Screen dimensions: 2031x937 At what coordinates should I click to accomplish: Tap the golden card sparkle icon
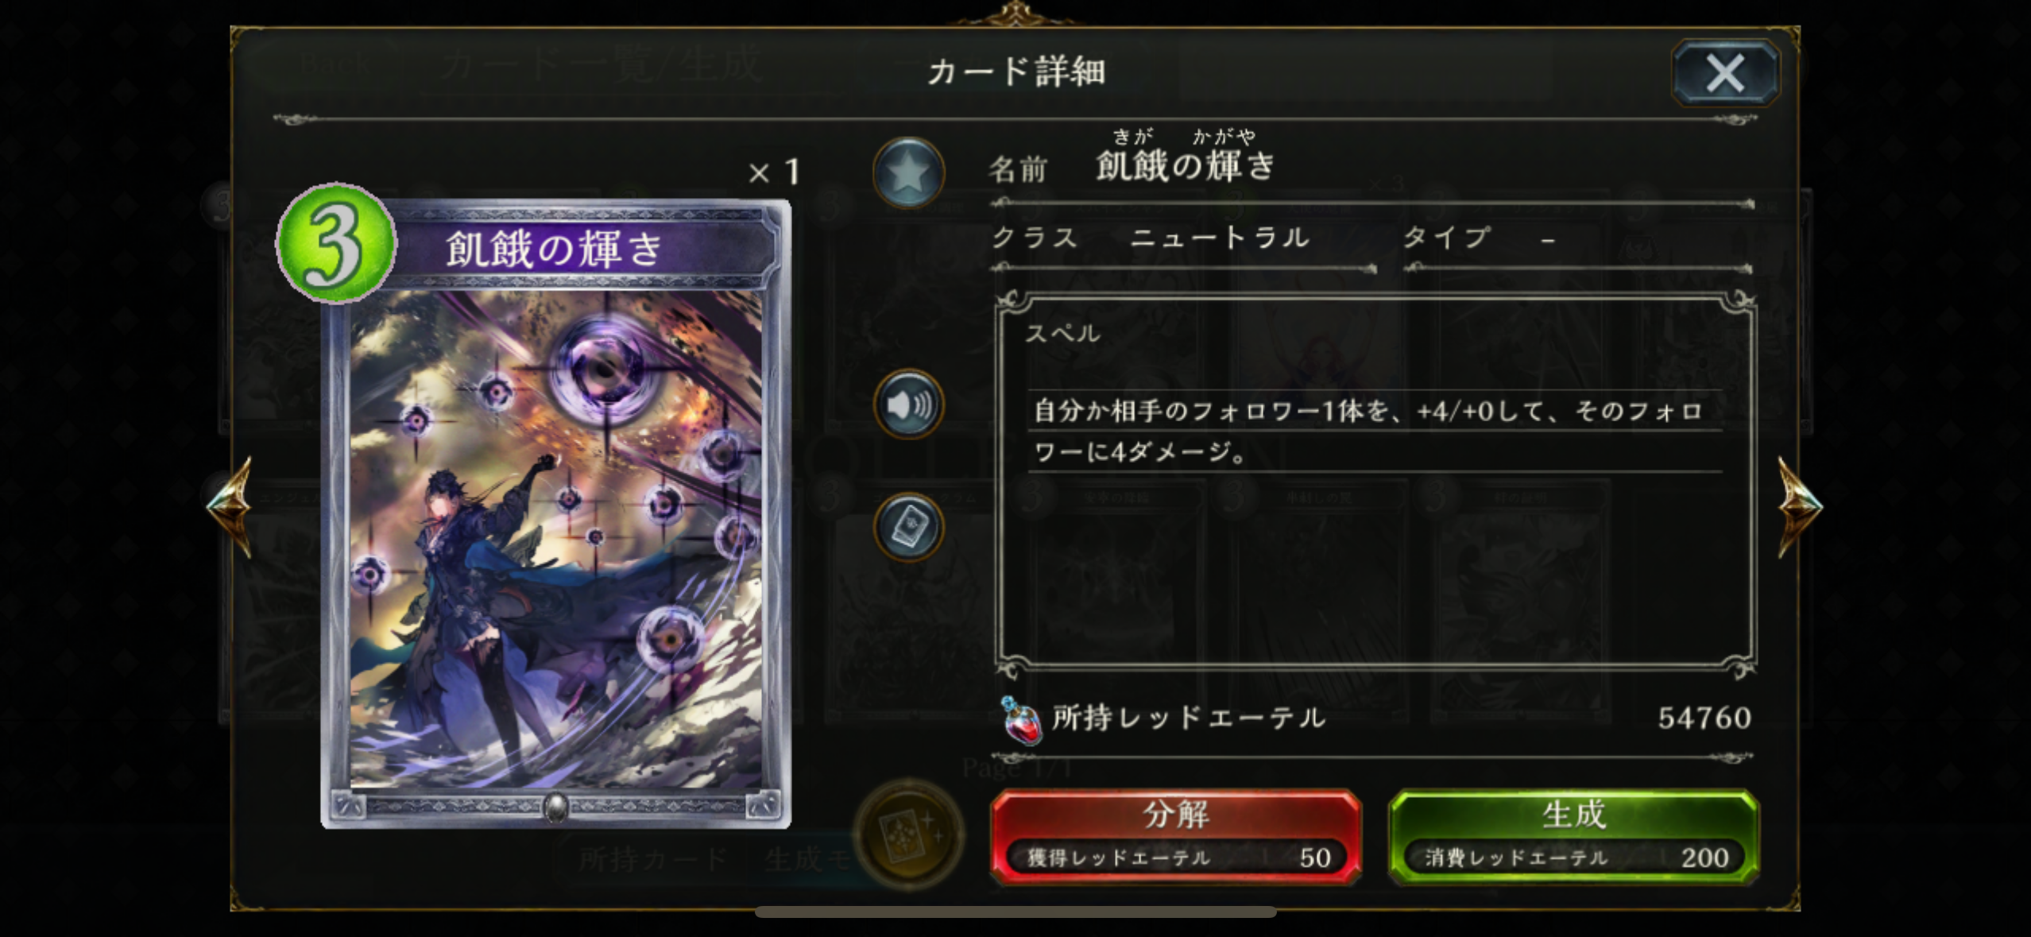pyautogui.click(x=908, y=833)
